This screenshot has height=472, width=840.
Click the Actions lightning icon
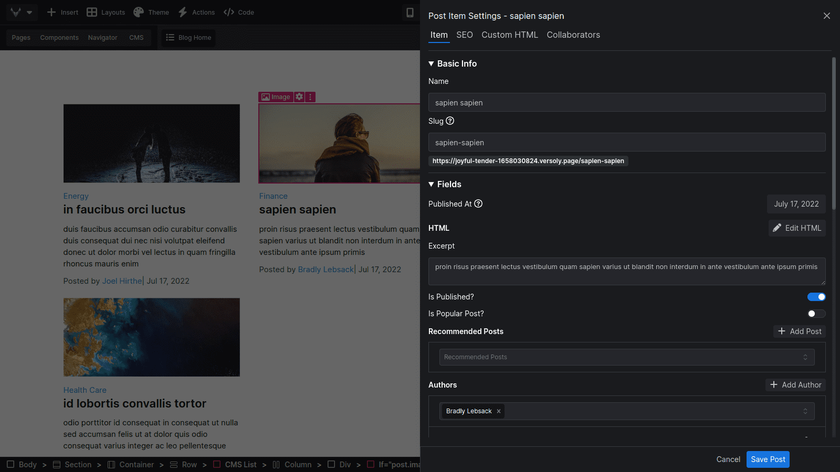coord(183,12)
